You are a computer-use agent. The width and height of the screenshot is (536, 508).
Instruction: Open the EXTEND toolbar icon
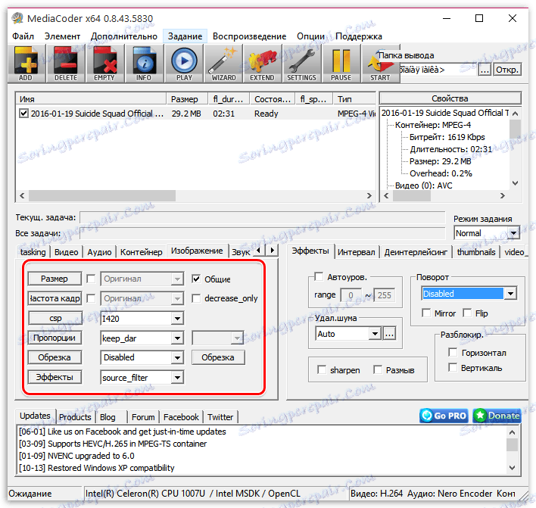[262, 64]
